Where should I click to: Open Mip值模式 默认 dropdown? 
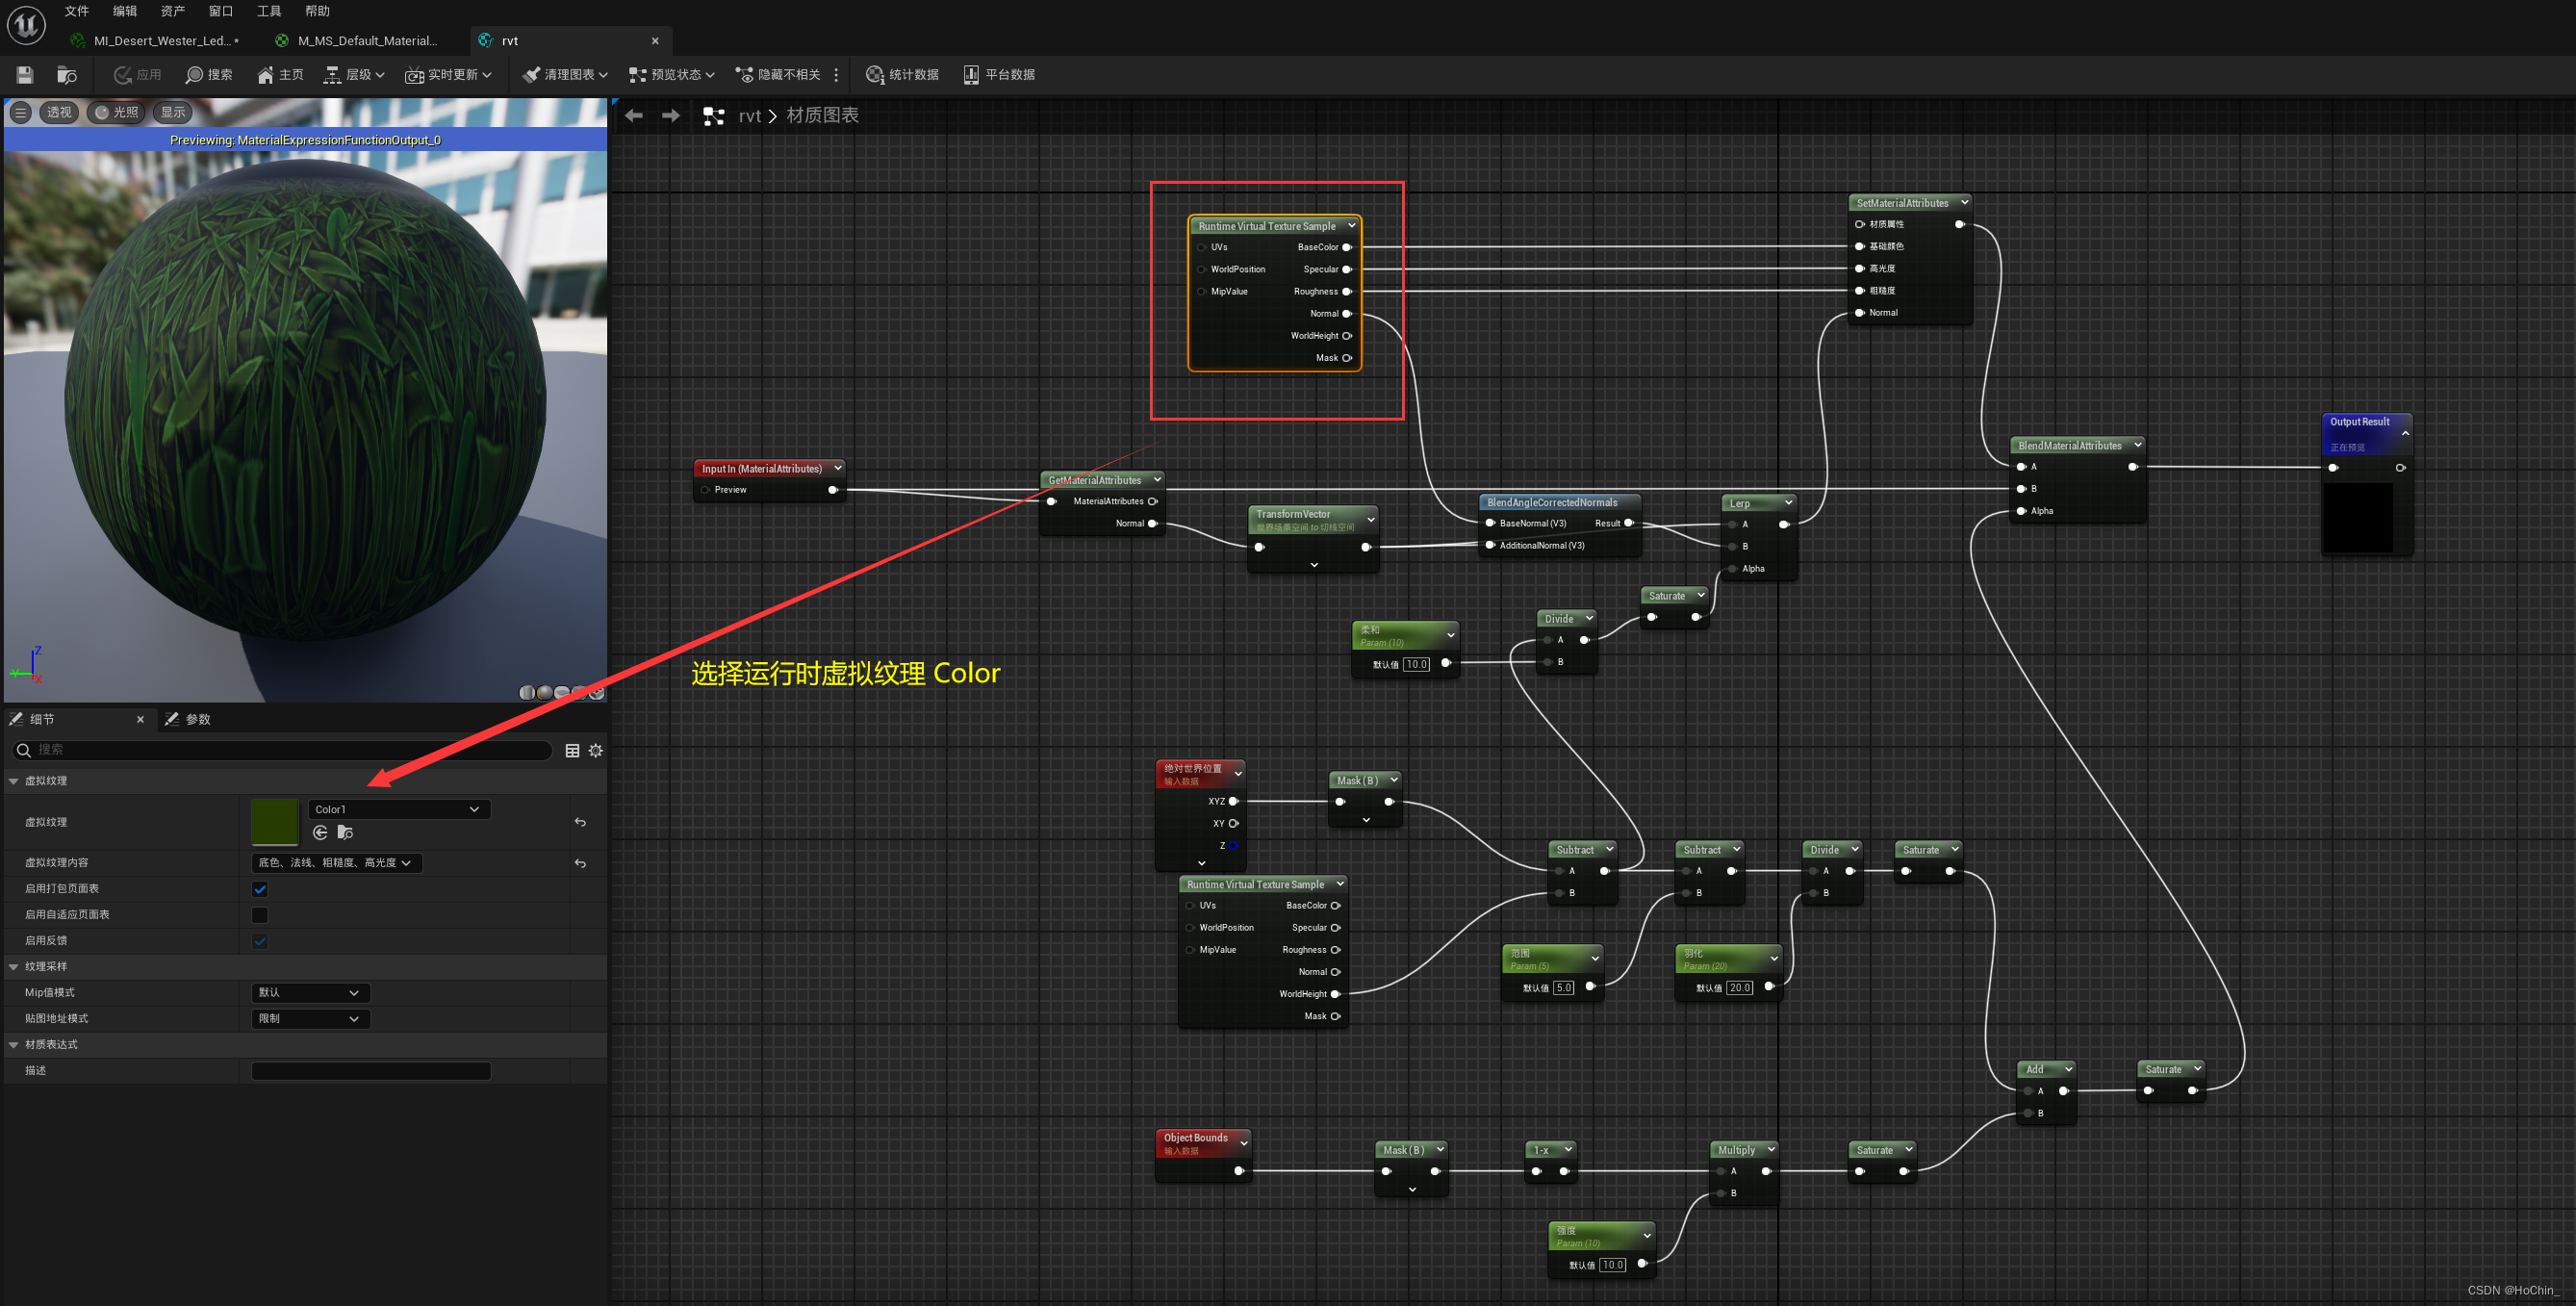[309, 993]
